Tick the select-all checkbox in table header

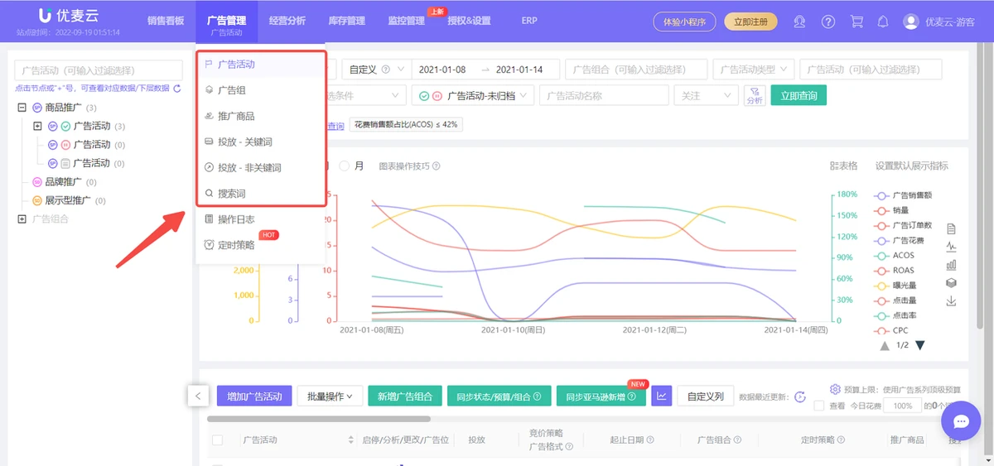coord(218,440)
